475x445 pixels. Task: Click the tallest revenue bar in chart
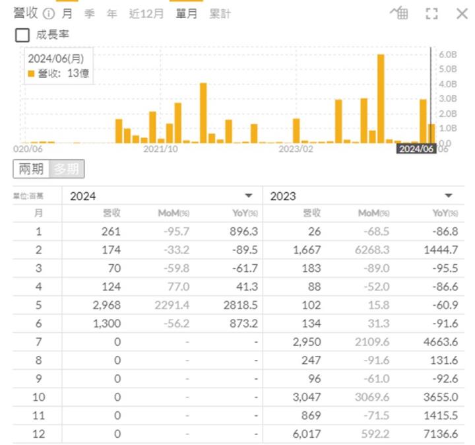click(x=381, y=98)
